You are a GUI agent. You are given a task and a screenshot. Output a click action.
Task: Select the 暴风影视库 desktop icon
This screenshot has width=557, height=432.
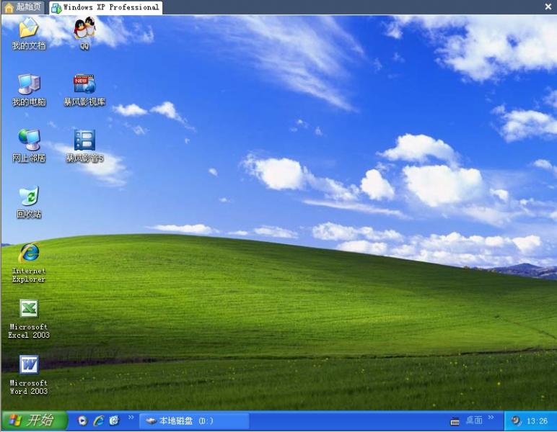[84, 86]
